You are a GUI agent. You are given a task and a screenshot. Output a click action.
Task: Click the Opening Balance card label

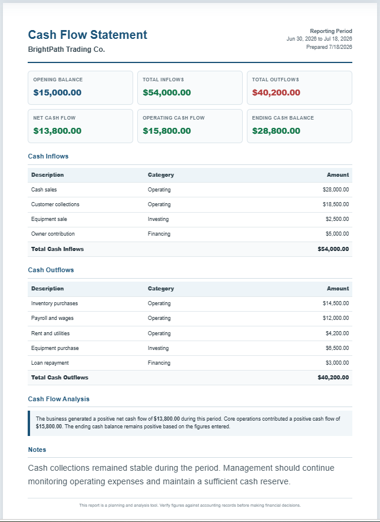58,80
